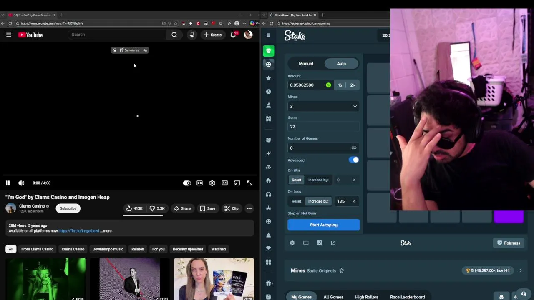
Task: Open Favourites star in Stake sidebar
Action: [x=269, y=78]
